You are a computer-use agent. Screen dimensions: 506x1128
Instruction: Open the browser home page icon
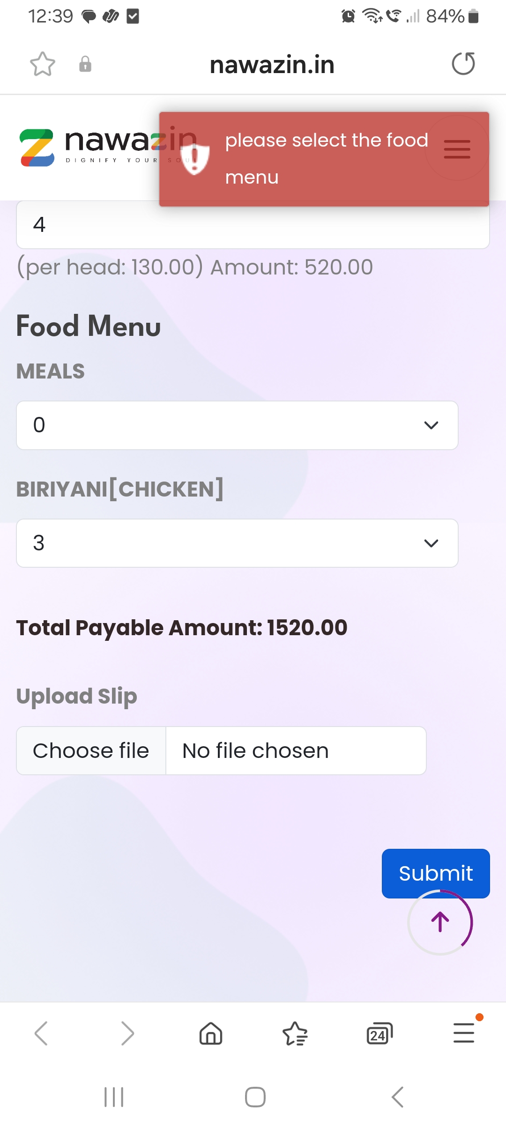point(211,1033)
